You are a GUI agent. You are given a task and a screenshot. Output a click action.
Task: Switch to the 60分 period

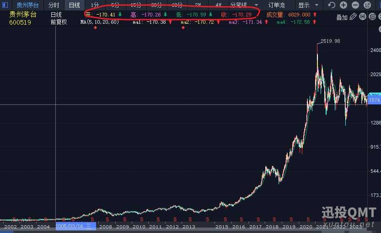click(x=177, y=5)
